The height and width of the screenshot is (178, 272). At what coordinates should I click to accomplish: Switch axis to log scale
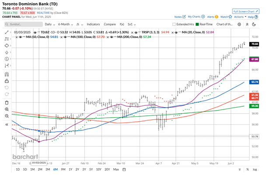(x=255, y=170)
